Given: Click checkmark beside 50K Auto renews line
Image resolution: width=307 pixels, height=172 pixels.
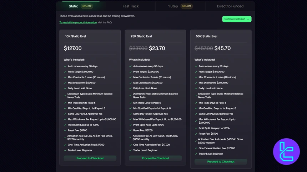Looking at the screenshot, I should pyautogui.click(x=196, y=66).
